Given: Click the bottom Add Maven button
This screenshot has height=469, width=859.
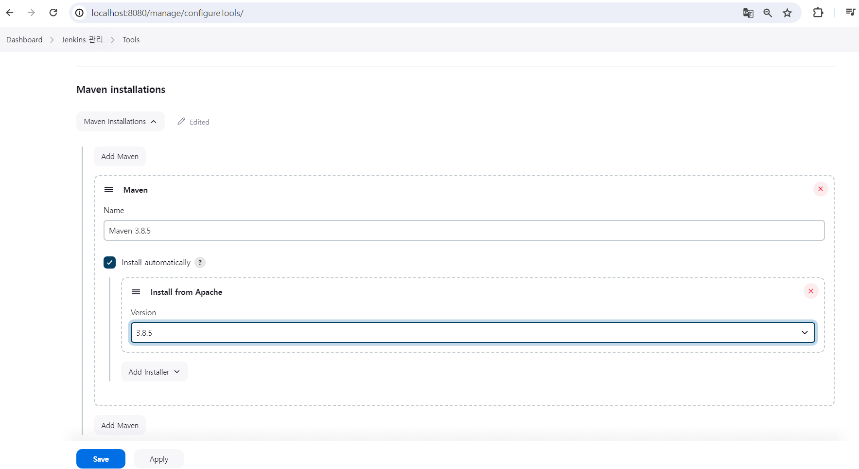Looking at the screenshot, I should pos(120,426).
